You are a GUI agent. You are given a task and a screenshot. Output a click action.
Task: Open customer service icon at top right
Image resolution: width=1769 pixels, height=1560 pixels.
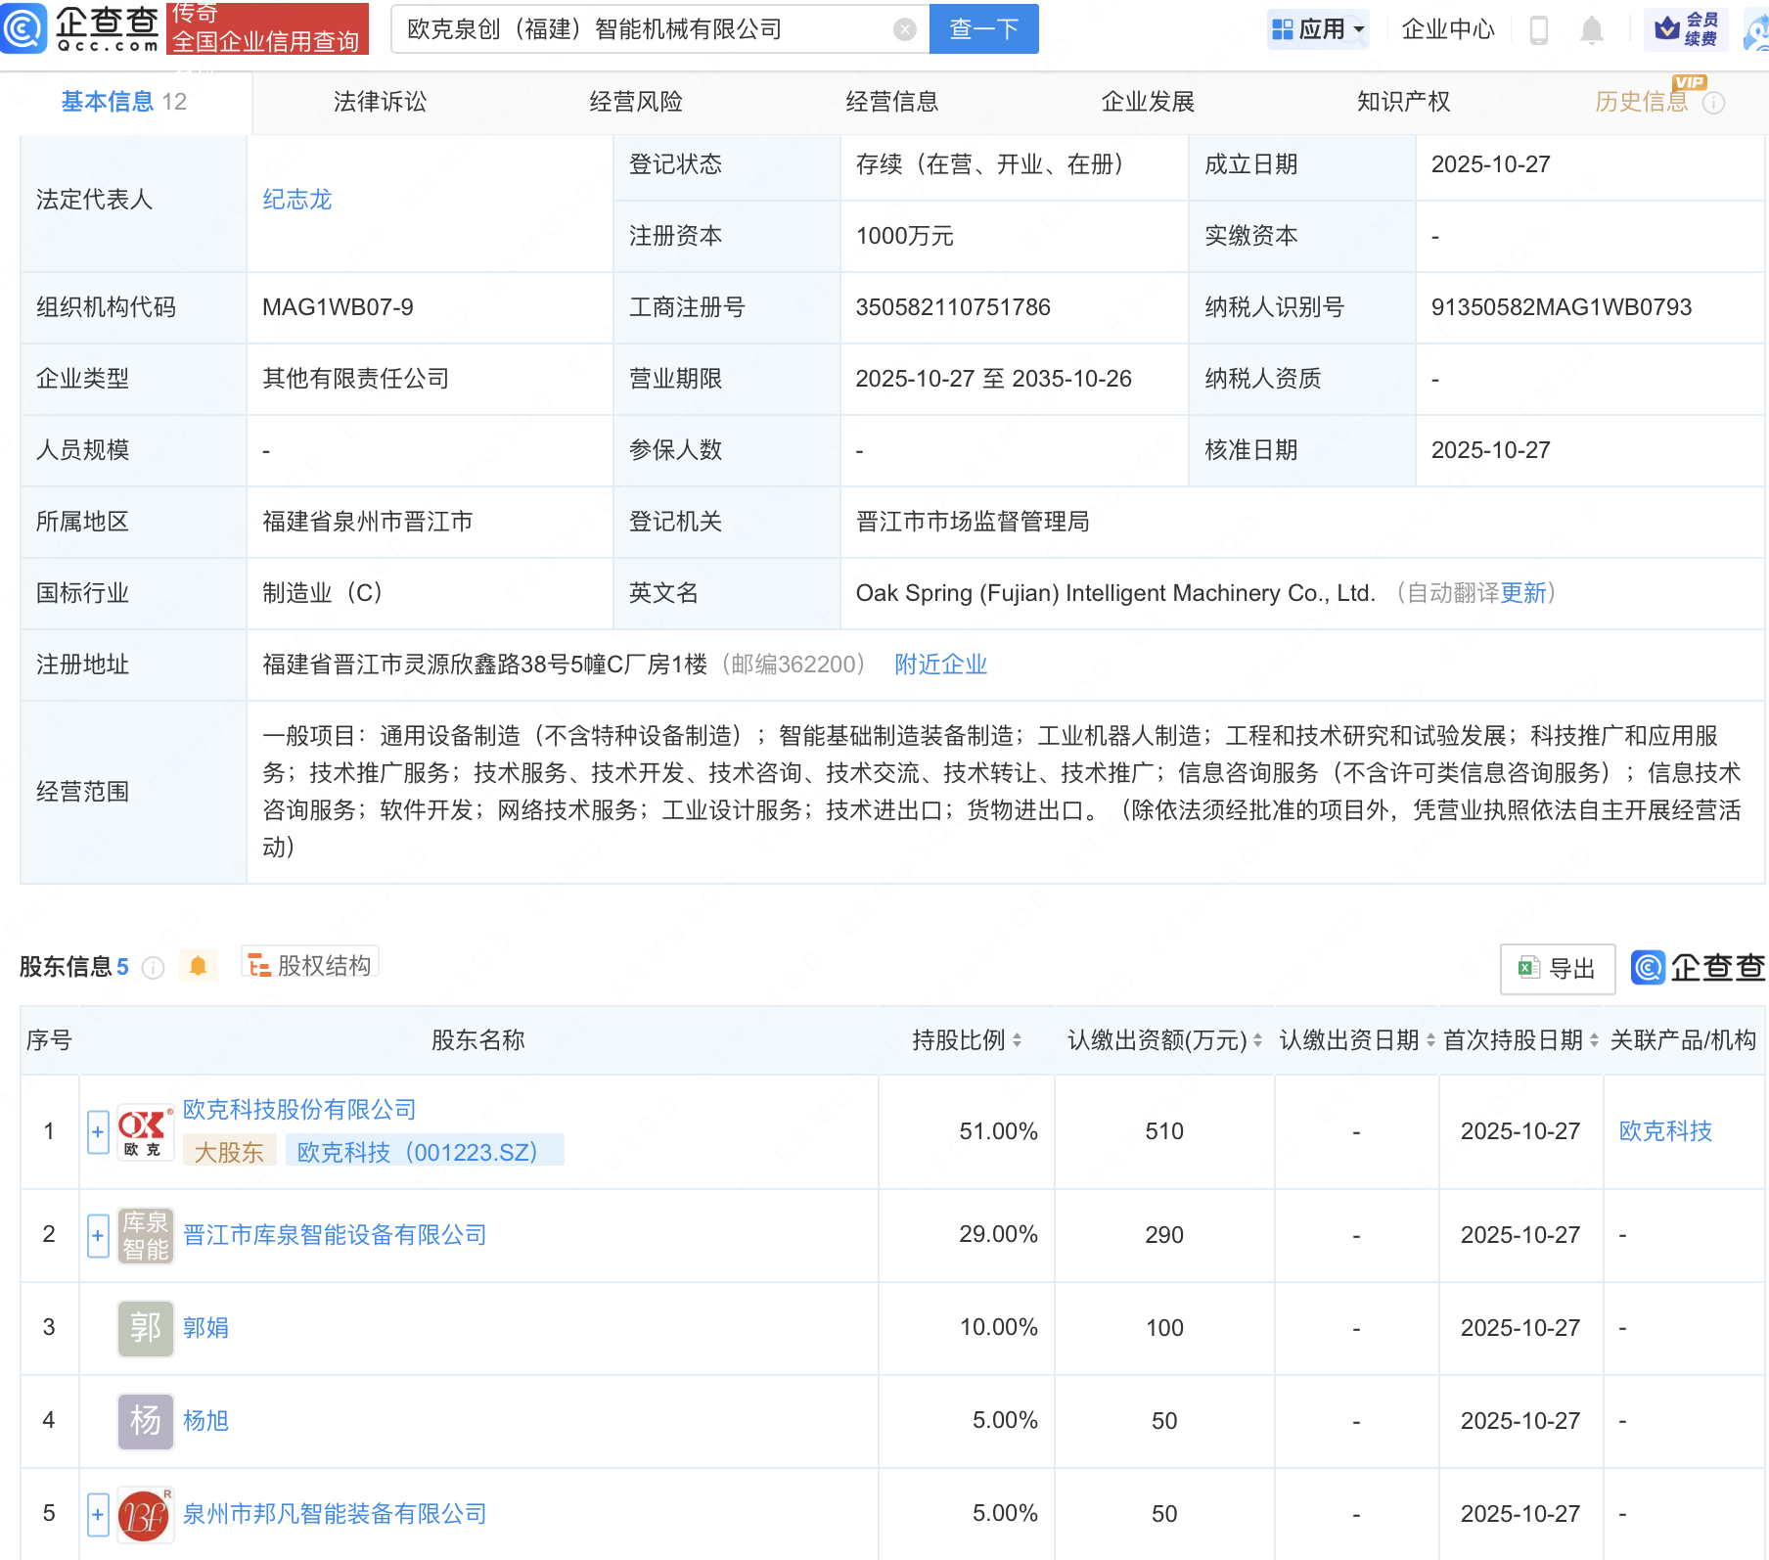pos(1752,29)
